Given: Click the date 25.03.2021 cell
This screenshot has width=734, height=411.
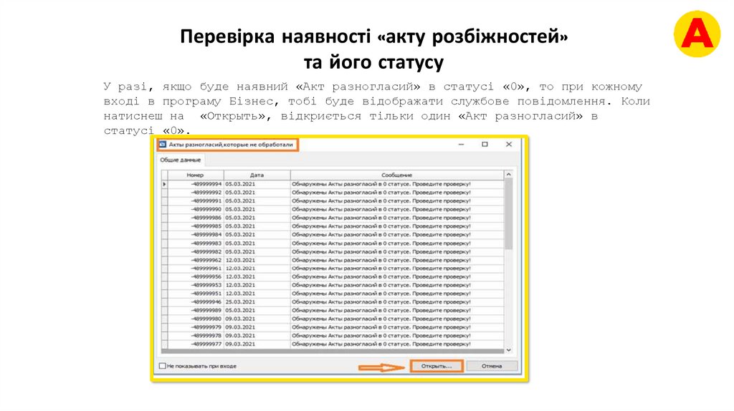Looking at the screenshot, I should click(257, 302).
